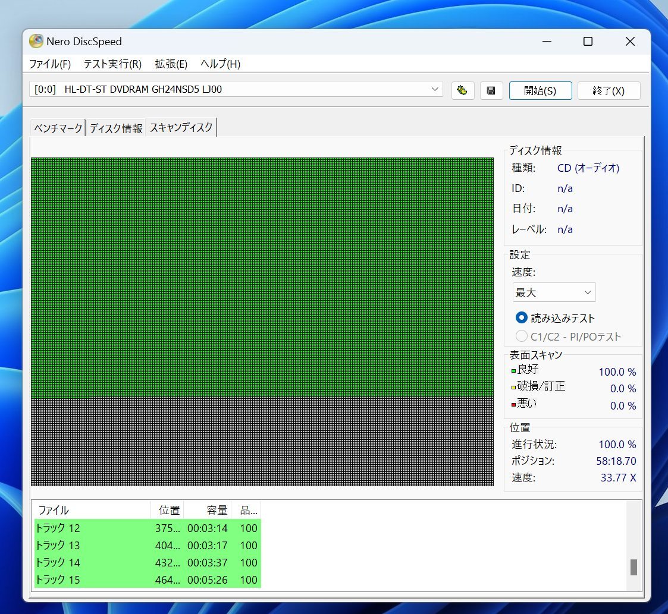Click the track list vertical scrollbar thumb
668x614 pixels.
coord(633,567)
